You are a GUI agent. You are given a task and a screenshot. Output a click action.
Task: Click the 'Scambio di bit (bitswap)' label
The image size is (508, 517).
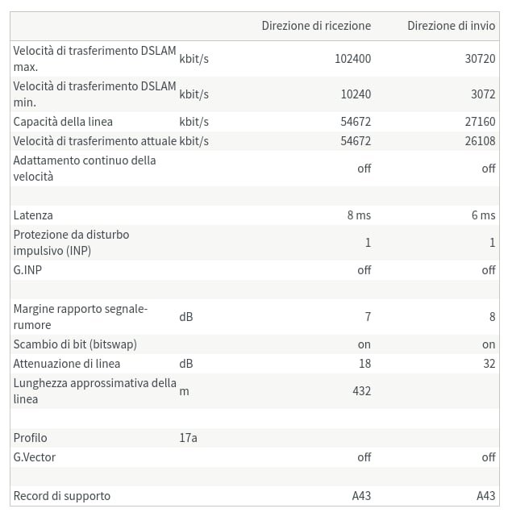pyautogui.click(x=75, y=344)
